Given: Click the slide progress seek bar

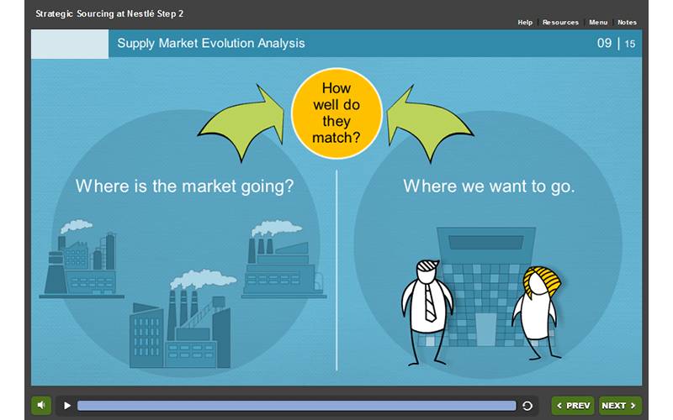Looking at the screenshot, I should click(296, 406).
